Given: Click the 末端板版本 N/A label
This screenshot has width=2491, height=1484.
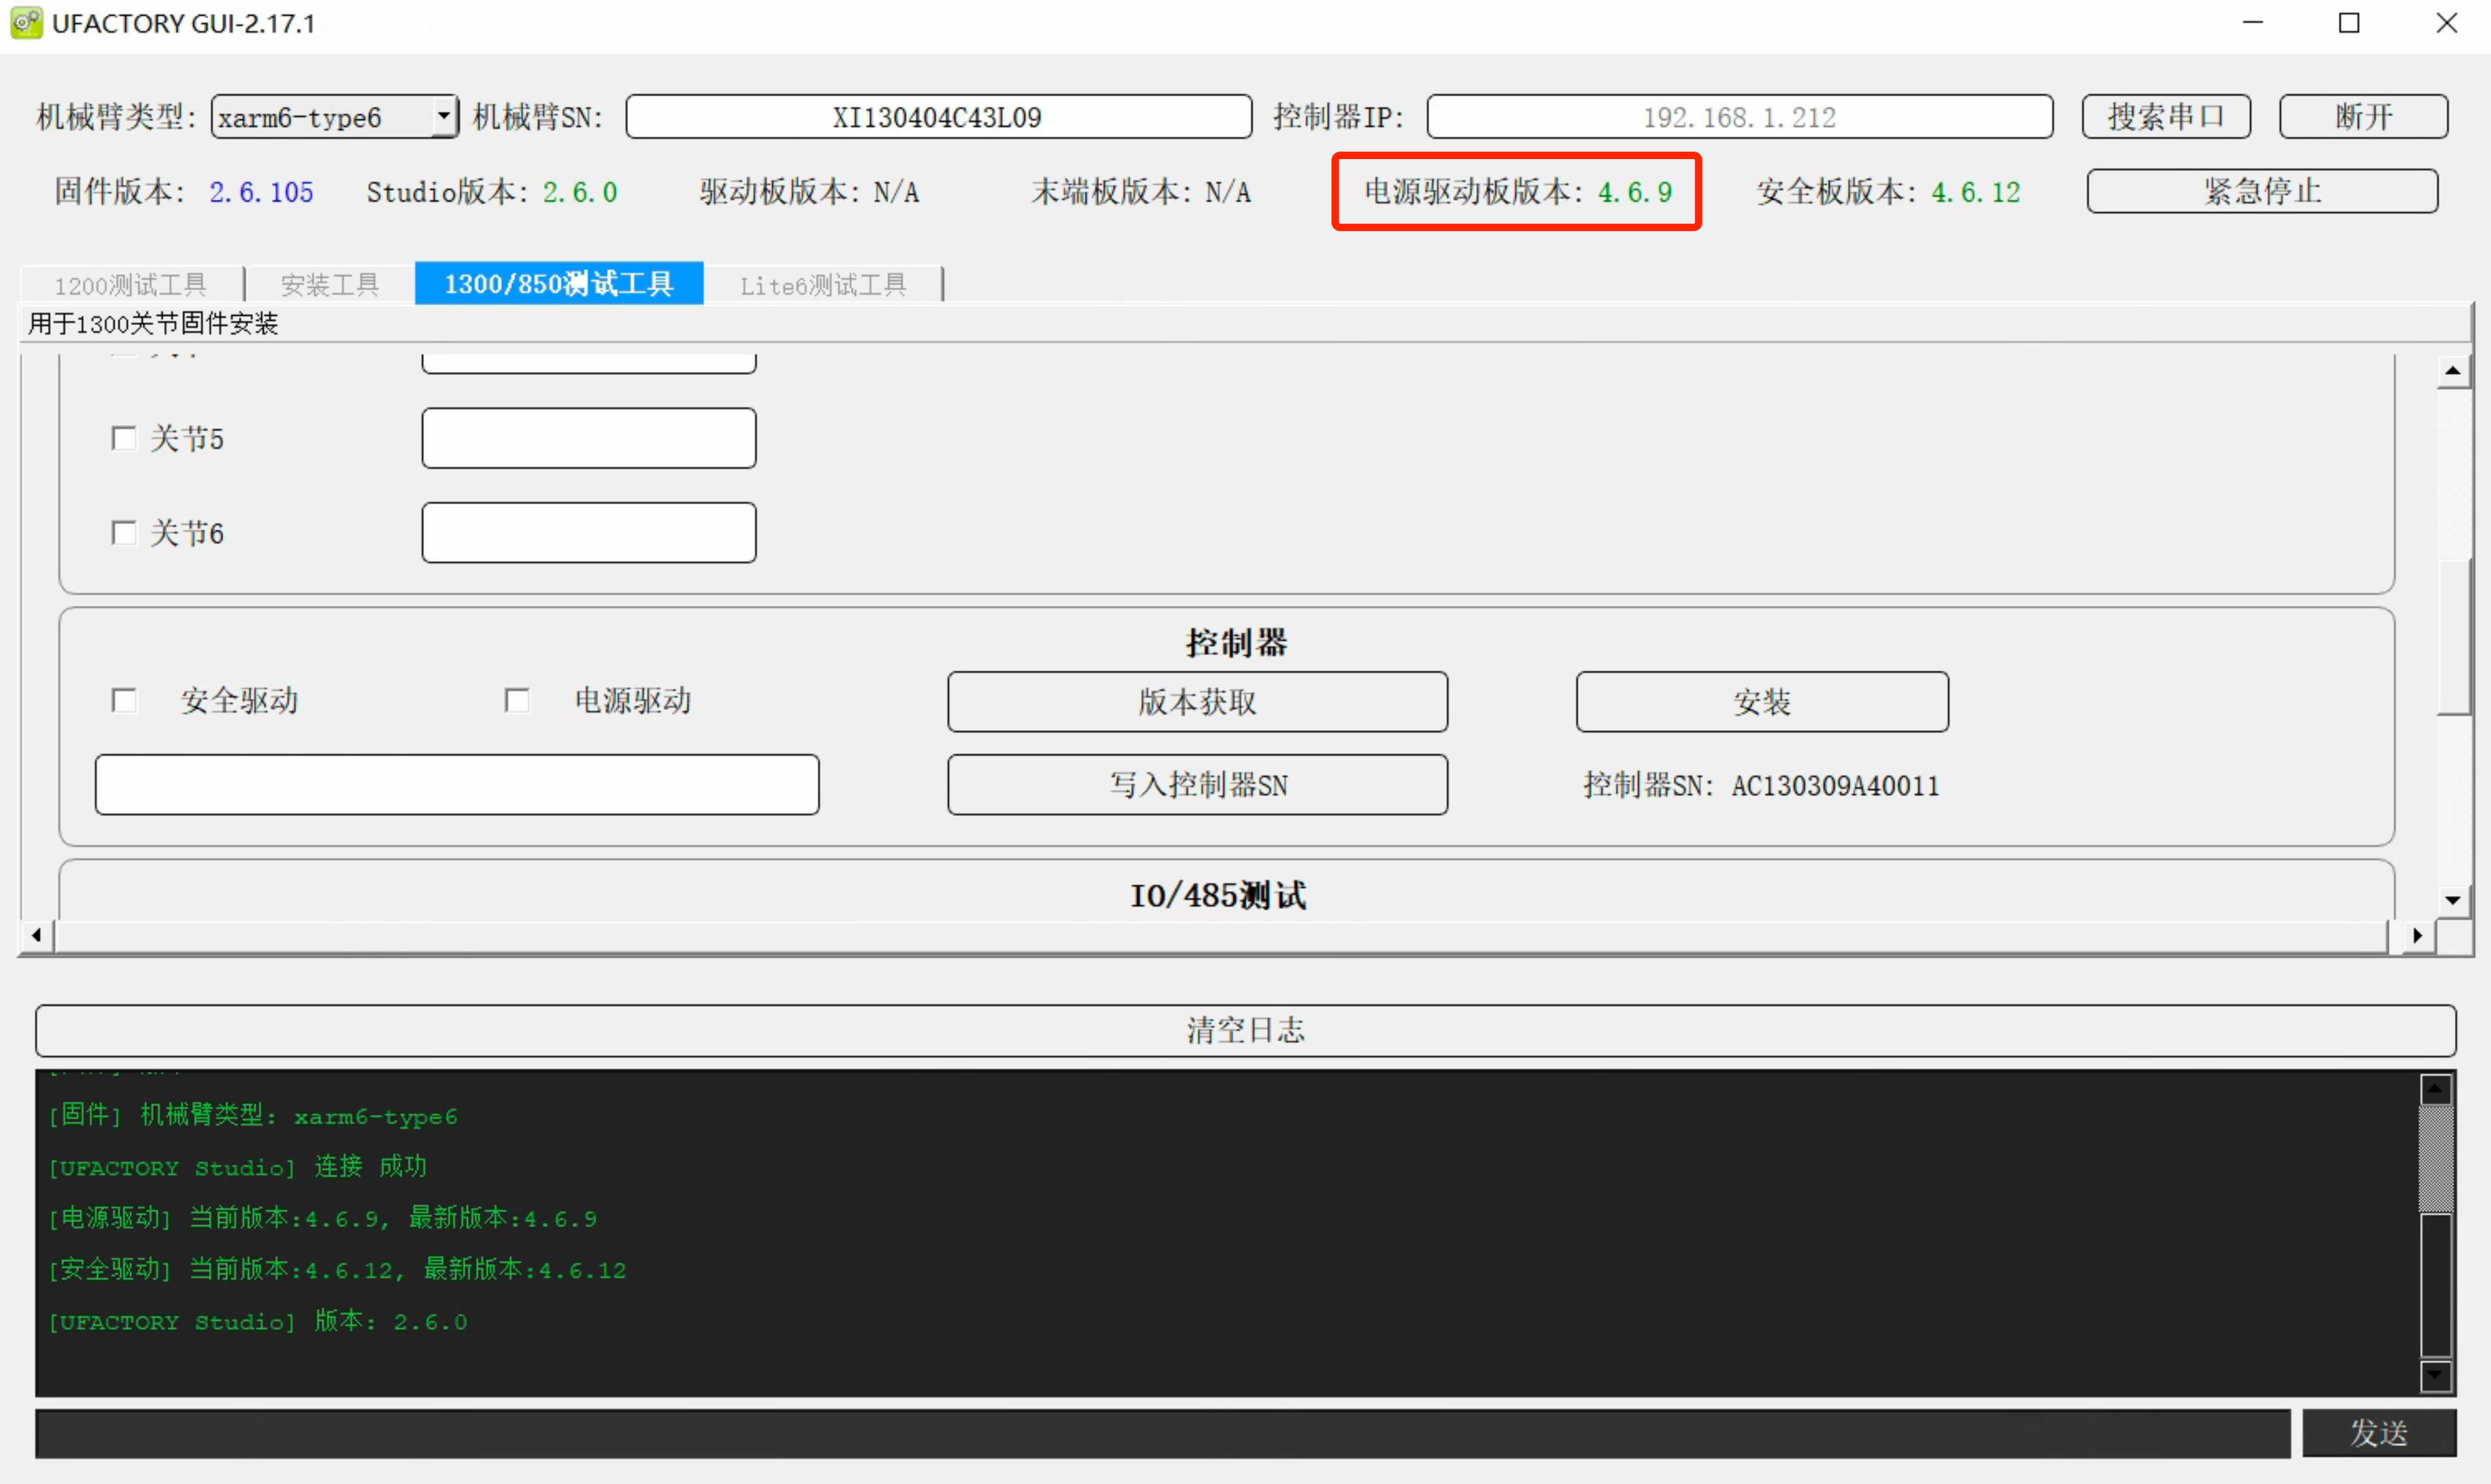Looking at the screenshot, I should pos(1142,192).
